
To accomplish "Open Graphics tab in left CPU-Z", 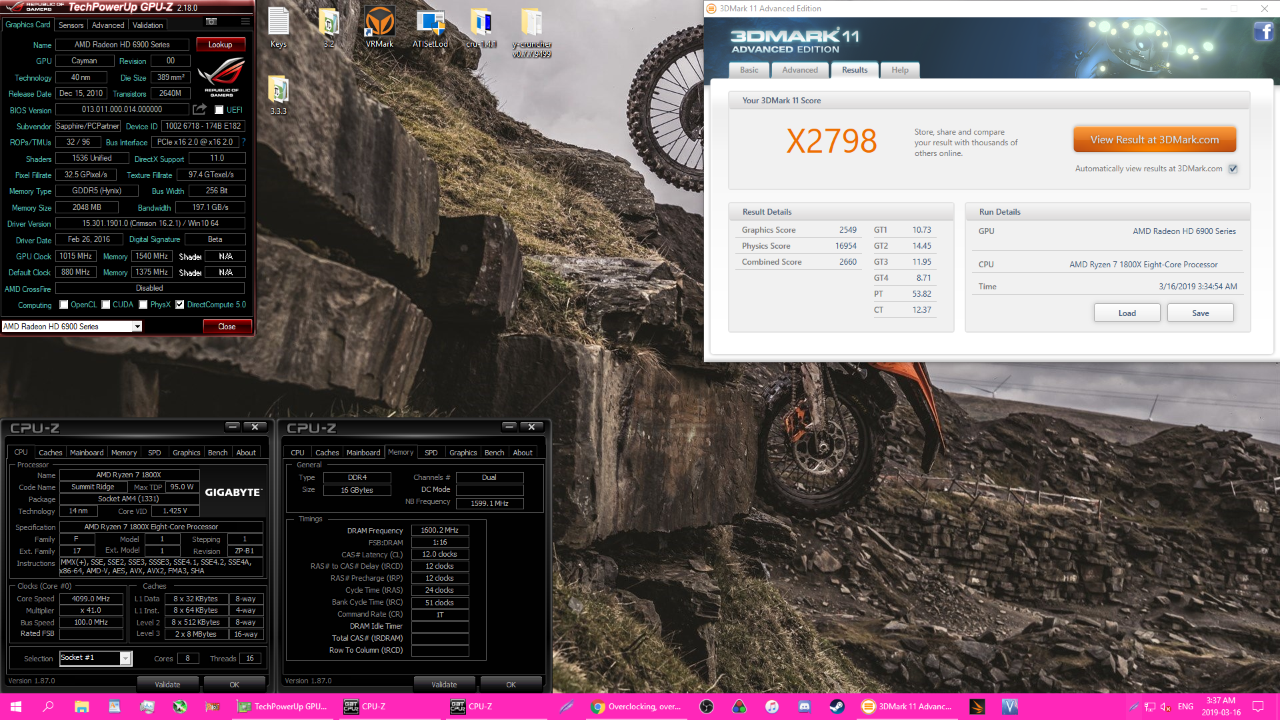I will [x=187, y=453].
